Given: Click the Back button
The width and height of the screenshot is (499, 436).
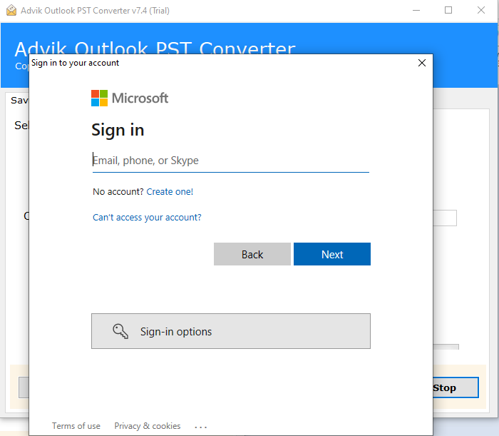Looking at the screenshot, I should coord(252,254).
